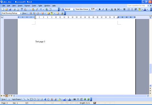Click the Help menu
Viewport: 152px width, 105px height.
click(54, 5)
